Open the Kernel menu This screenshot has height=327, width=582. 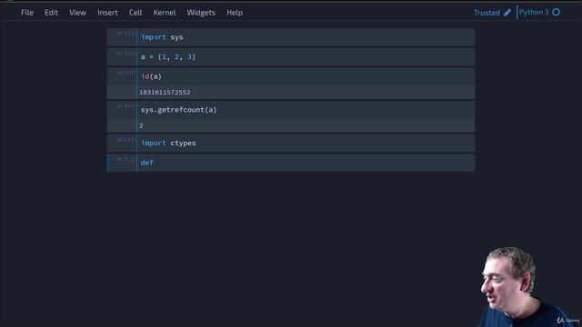coord(165,13)
